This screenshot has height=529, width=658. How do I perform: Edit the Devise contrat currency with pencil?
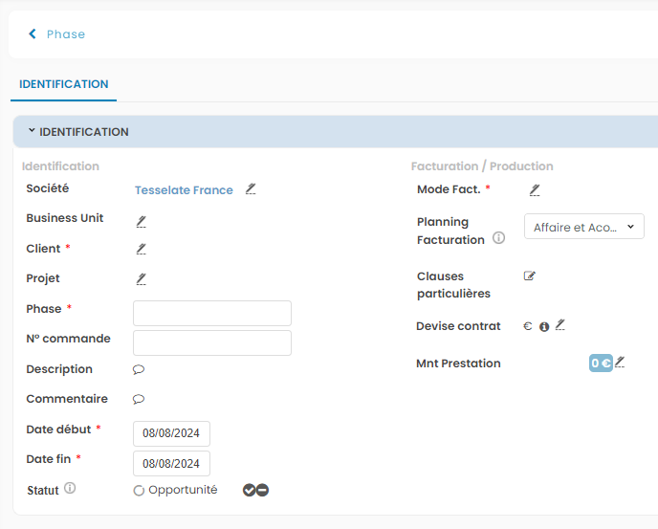[x=560, y=326]
